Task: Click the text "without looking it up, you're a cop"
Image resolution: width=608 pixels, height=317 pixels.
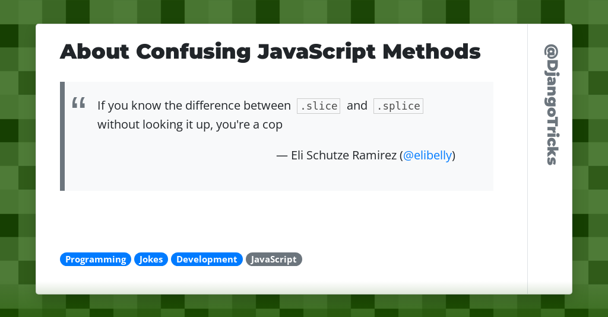Action: point(189,125)
